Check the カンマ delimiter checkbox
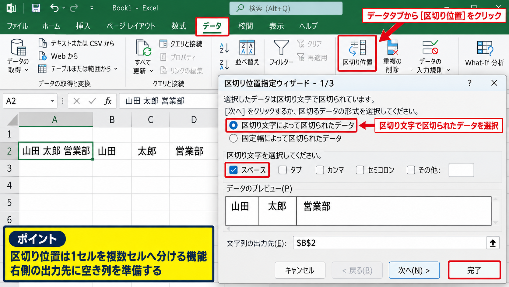Image resolution: width=509 pixels, height=287 pixels. (x=320, y=170)
